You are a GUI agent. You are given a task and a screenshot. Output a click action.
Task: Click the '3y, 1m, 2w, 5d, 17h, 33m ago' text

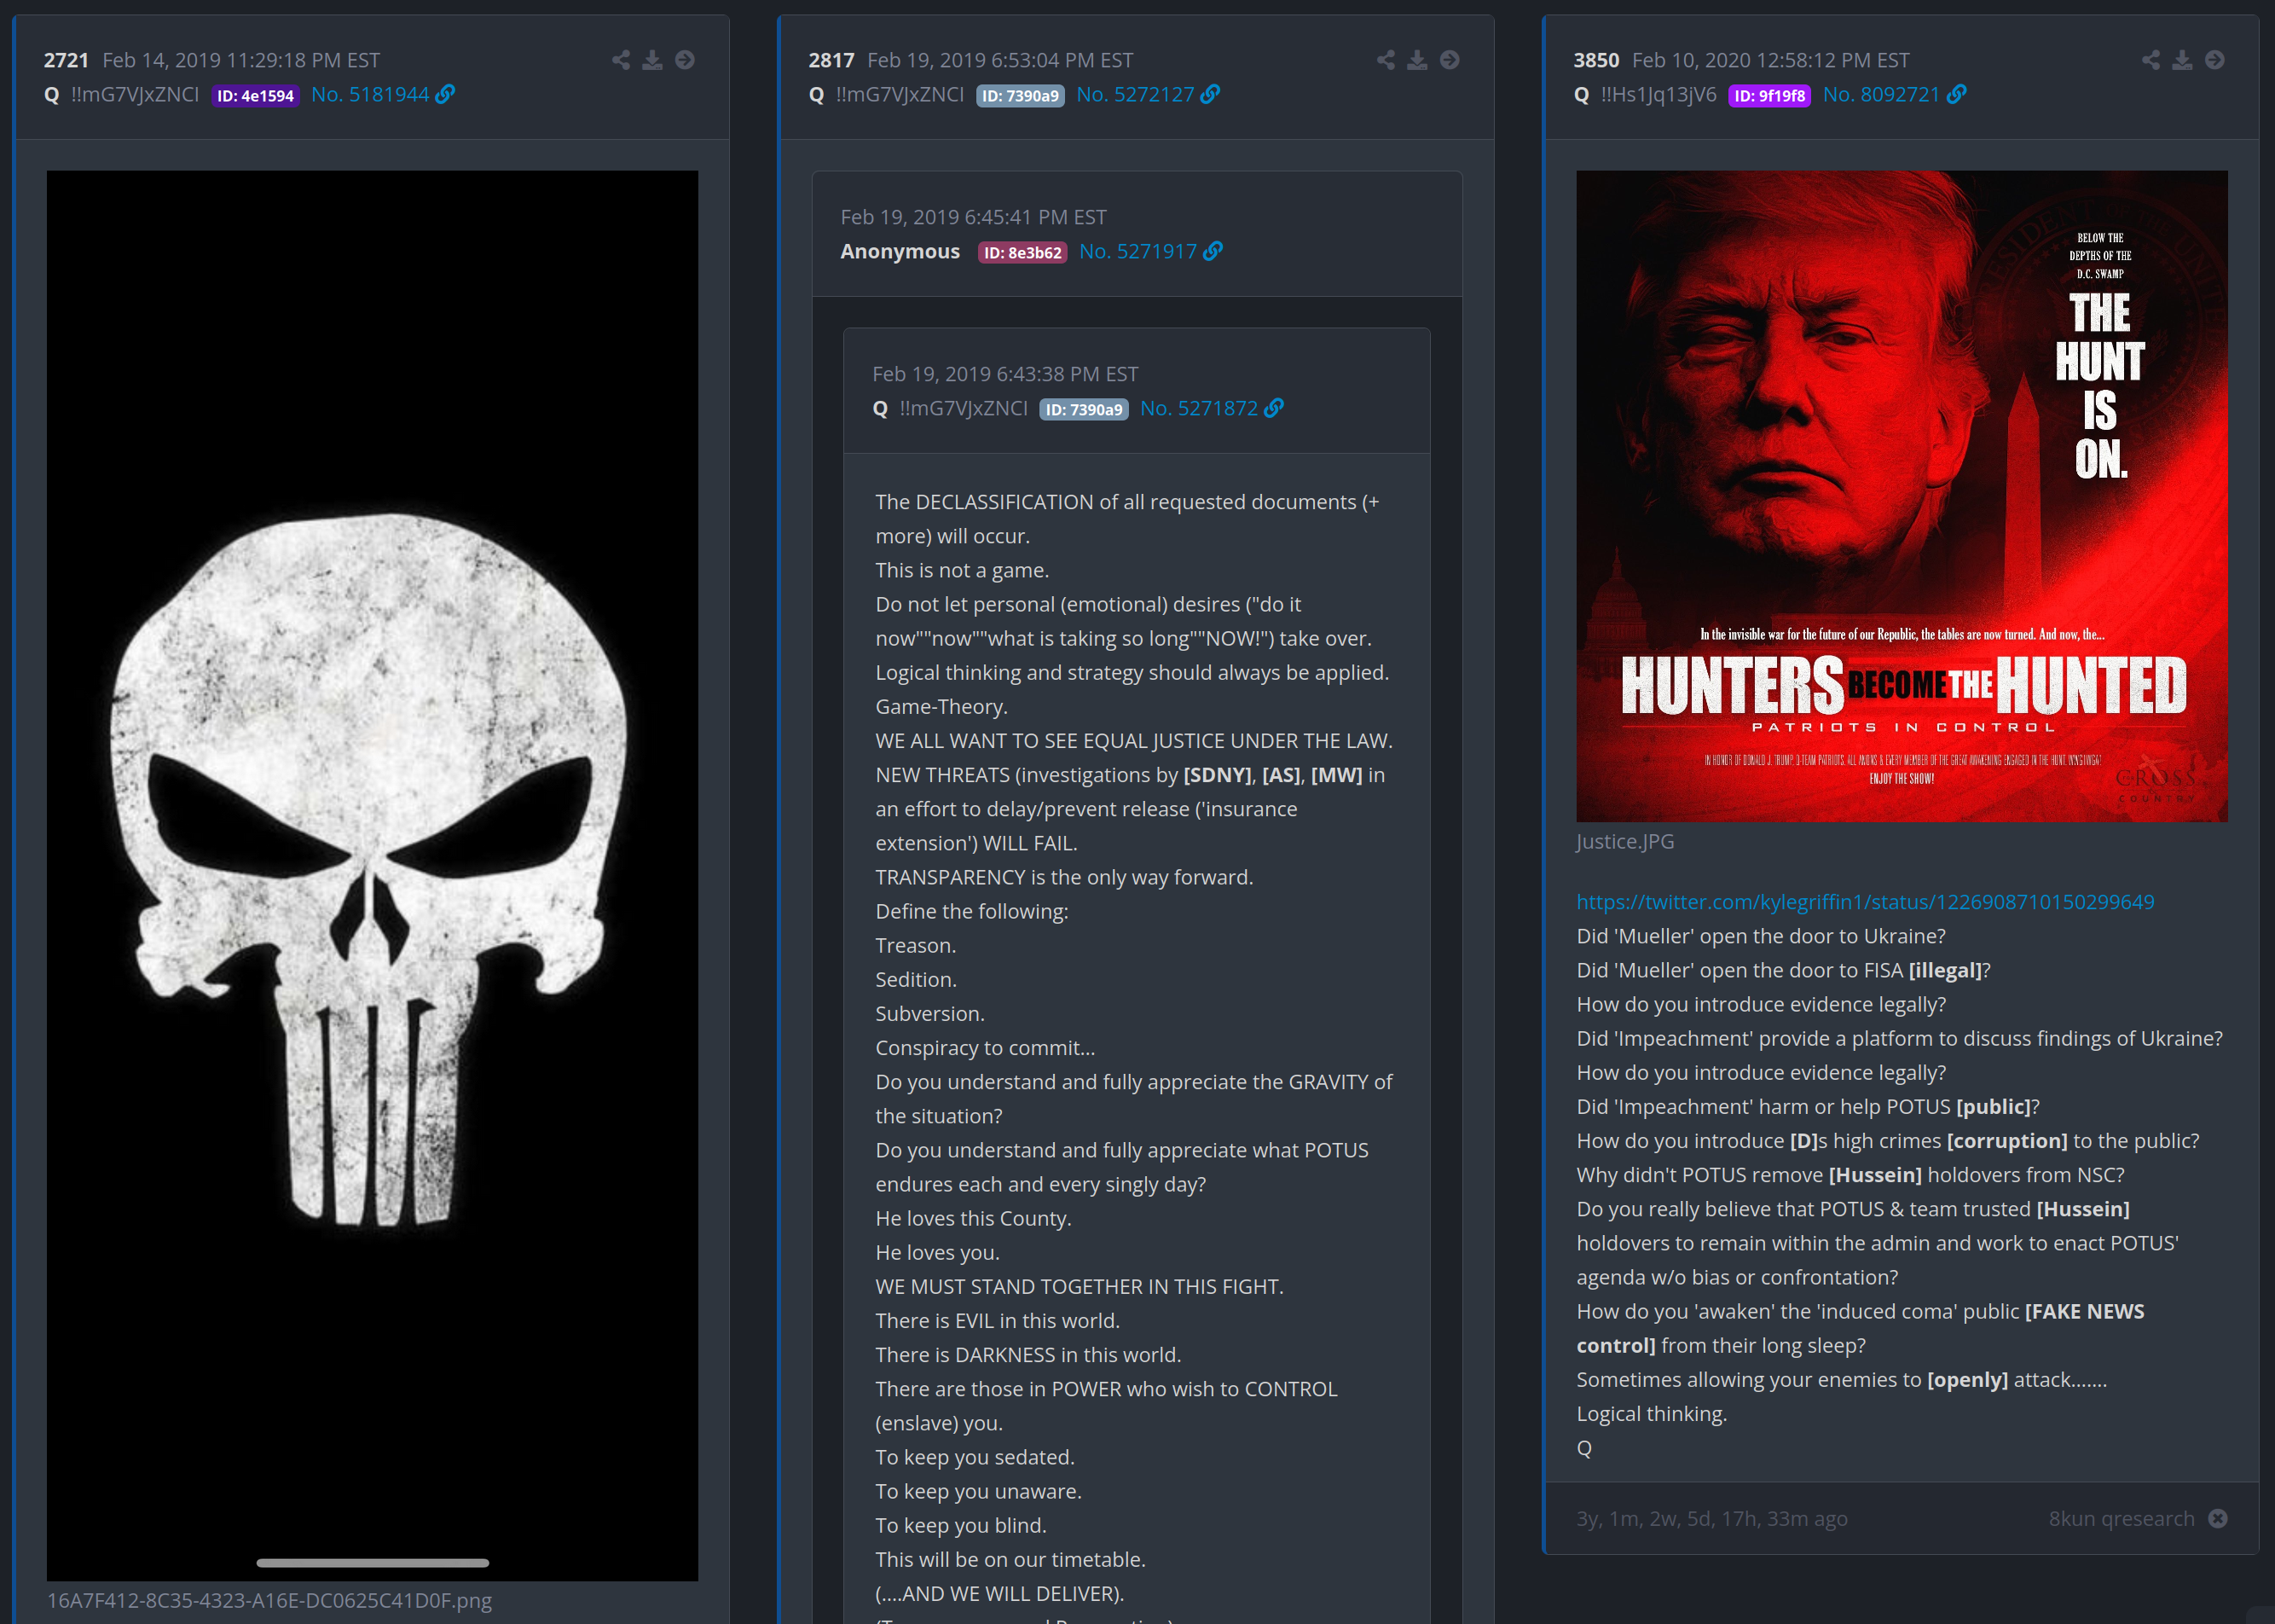1711,1518
